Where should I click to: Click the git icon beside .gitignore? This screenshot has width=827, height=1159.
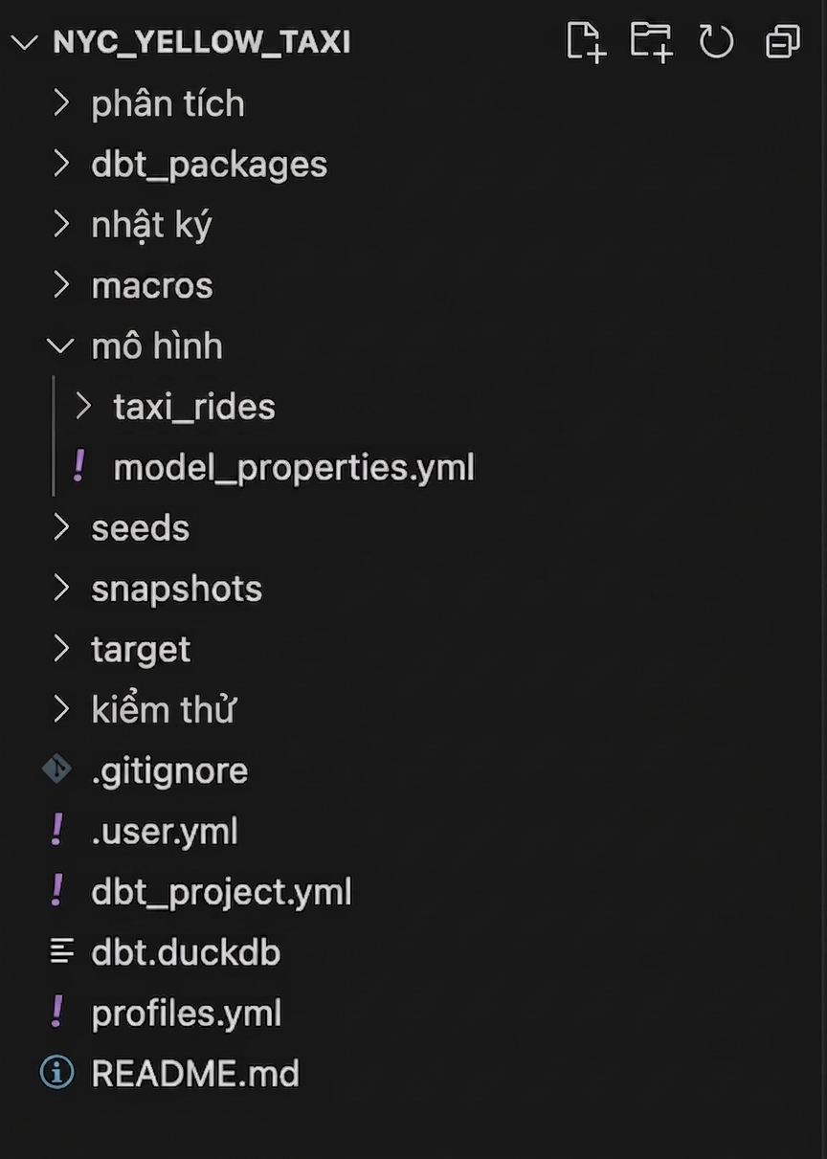coord(57,769)
